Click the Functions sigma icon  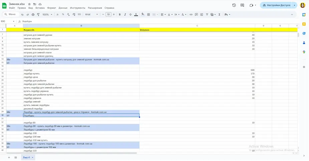(219, 15)
